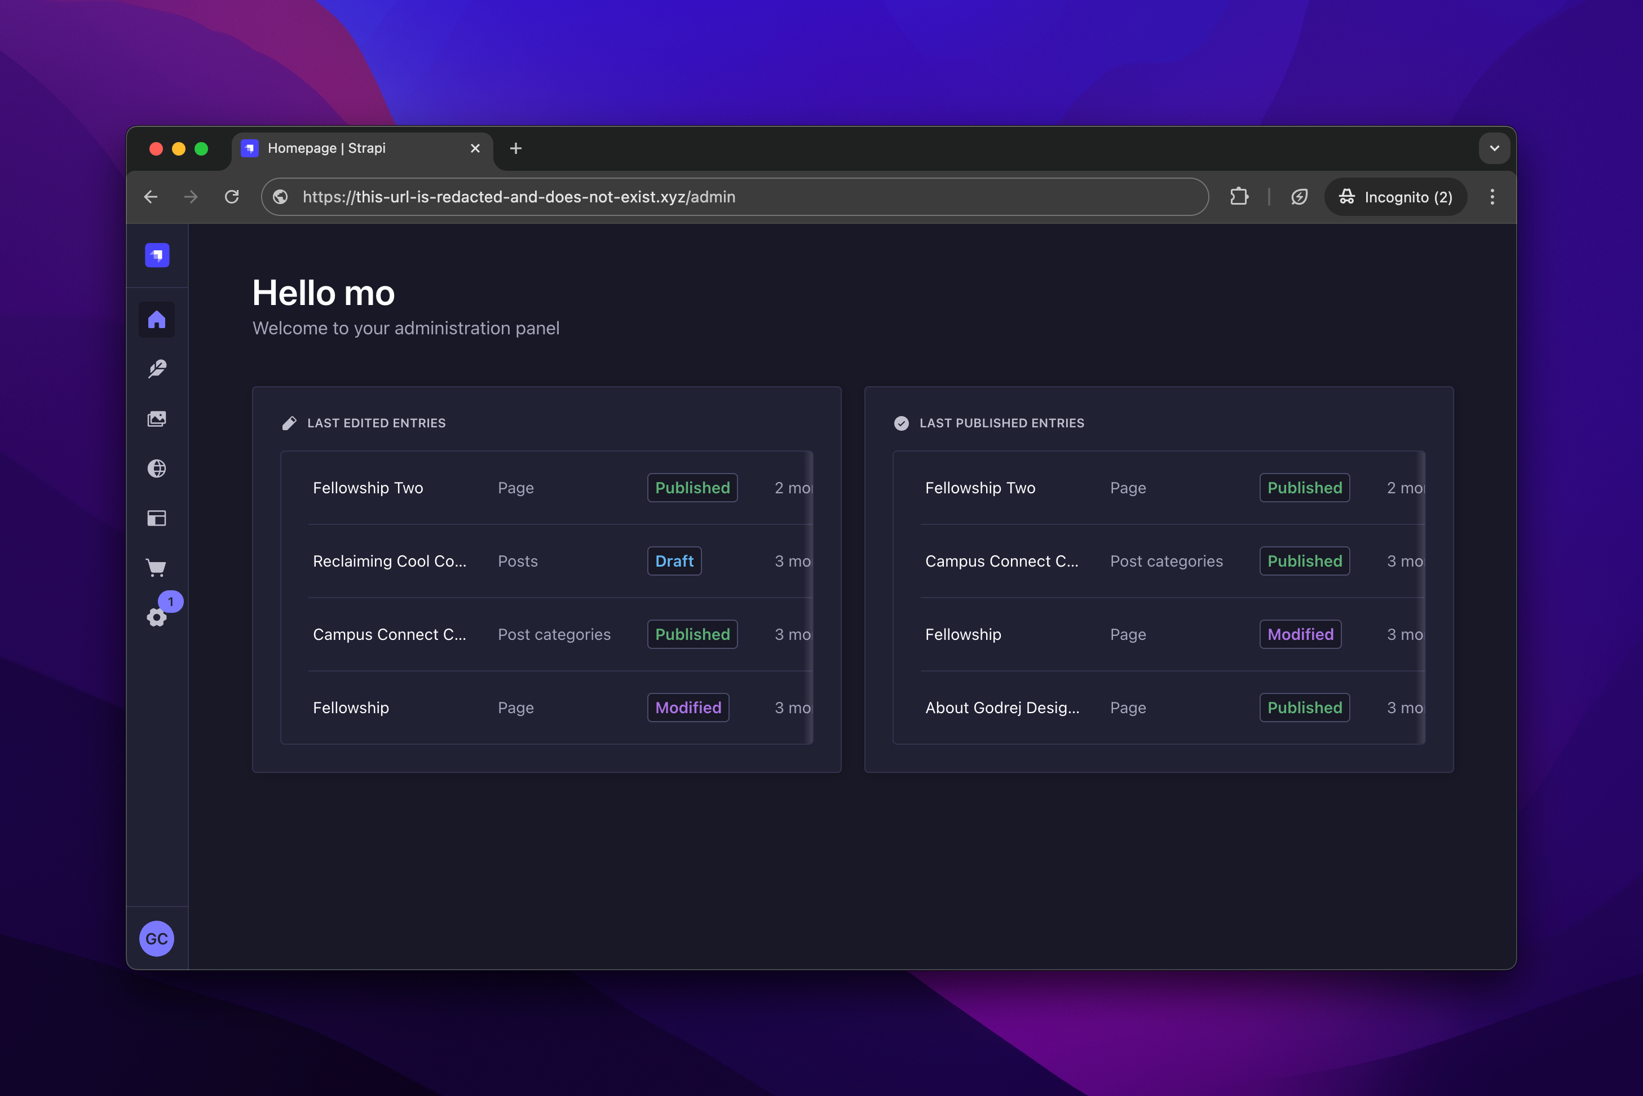Open the Media Library image icon
This screenshot has height=1096, width=1643.
point(157,419)
